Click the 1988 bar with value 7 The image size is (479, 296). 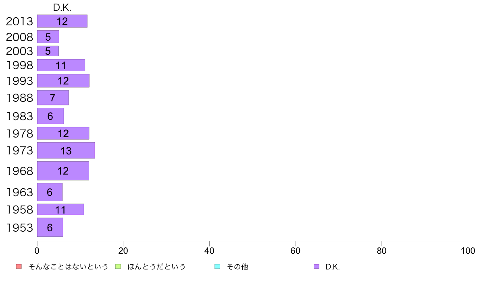coord(53,98)
